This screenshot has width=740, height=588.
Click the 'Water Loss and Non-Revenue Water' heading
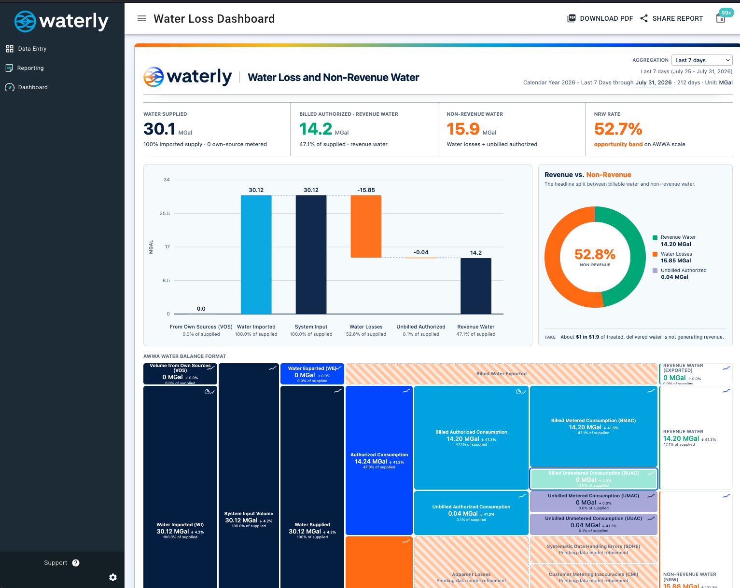(x=334, y=77)
